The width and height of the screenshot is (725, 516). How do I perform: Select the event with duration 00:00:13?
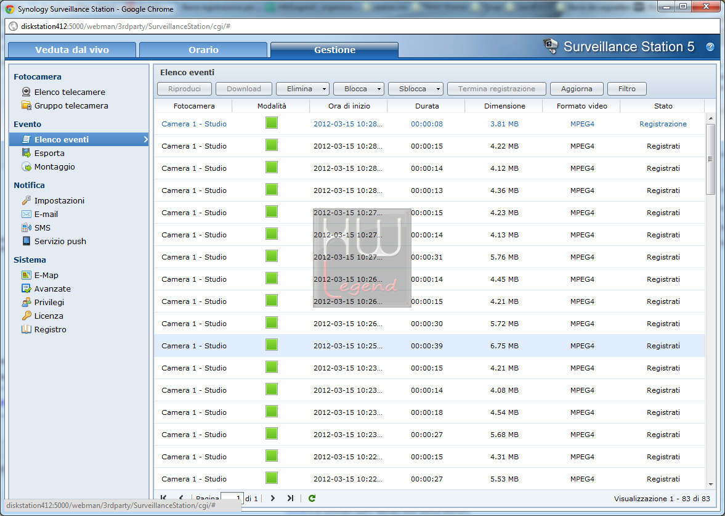point(429,190)
